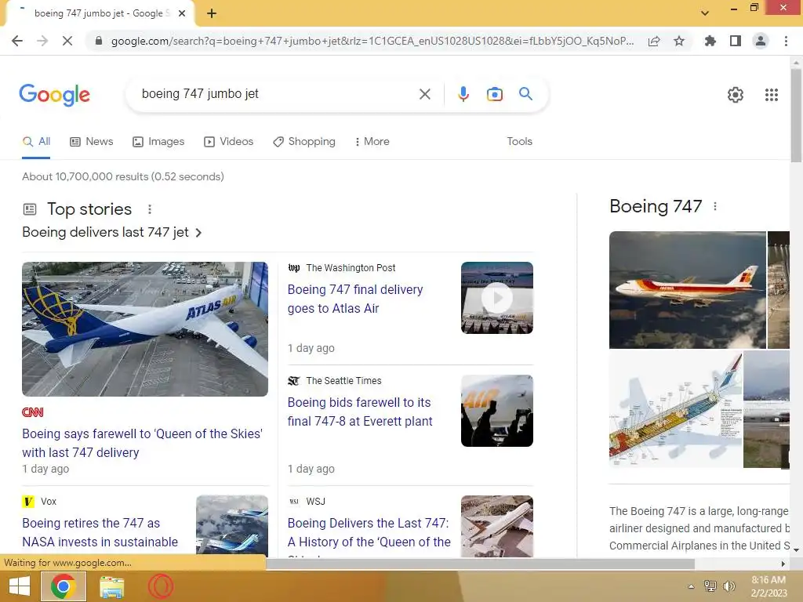The height and width of the screenshot is (602, 803).
Task: Open the volume control in tray
Action: click(729, 586)
